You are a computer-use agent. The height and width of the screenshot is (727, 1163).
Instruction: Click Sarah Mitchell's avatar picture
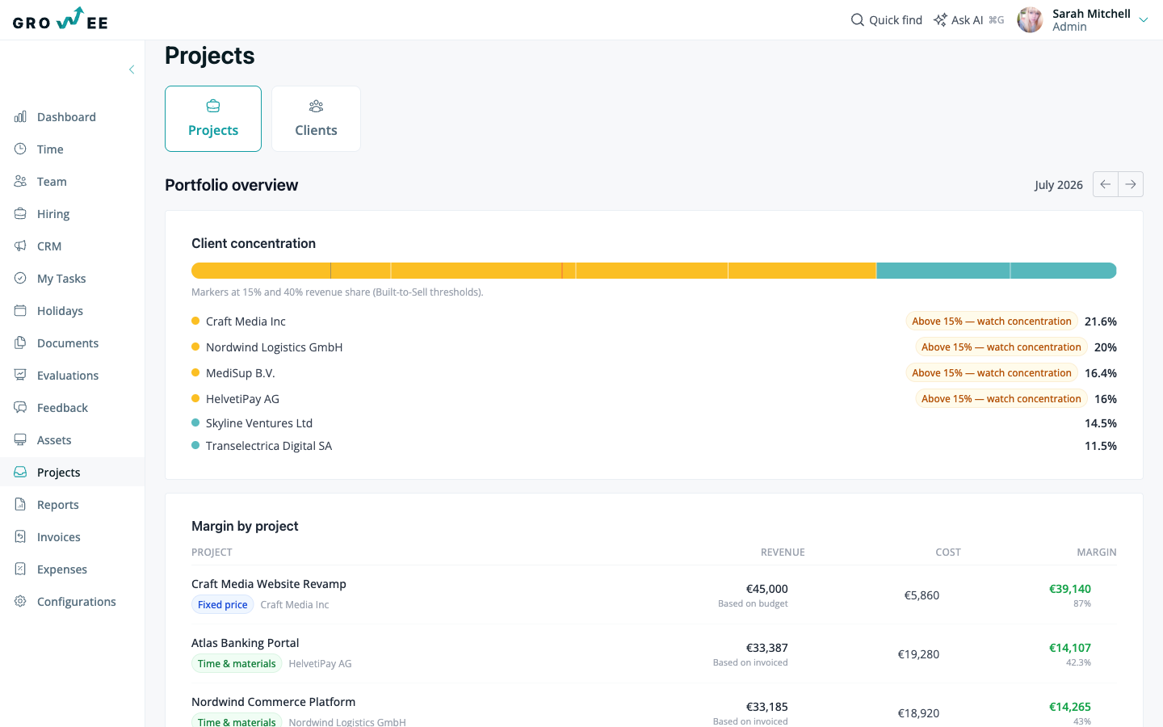tap(1030, 20)
